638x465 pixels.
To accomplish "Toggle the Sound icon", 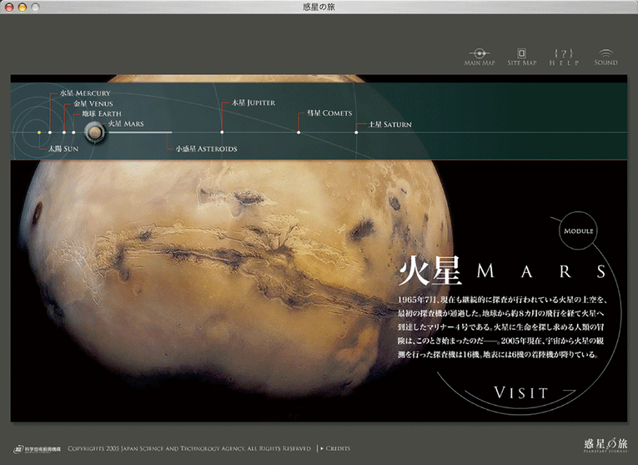I will tap(605, 56).
